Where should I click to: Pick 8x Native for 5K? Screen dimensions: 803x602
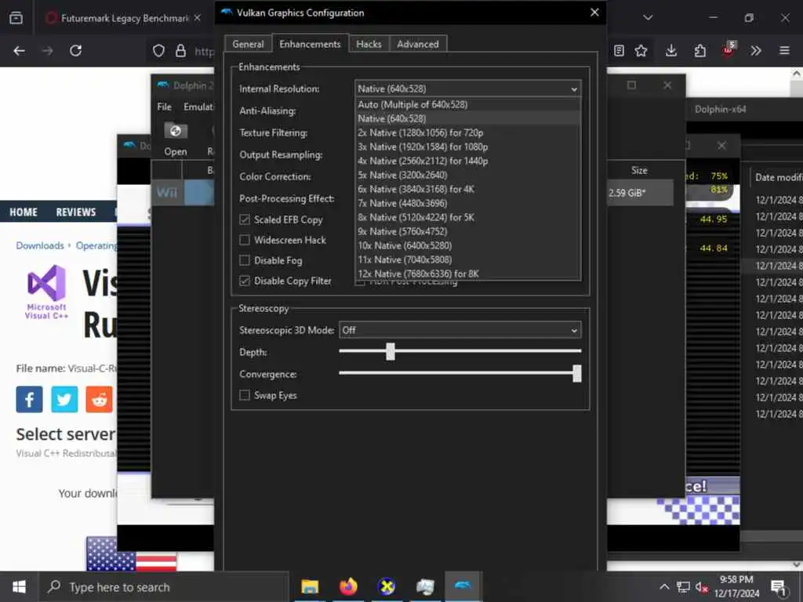coord(467,218)
